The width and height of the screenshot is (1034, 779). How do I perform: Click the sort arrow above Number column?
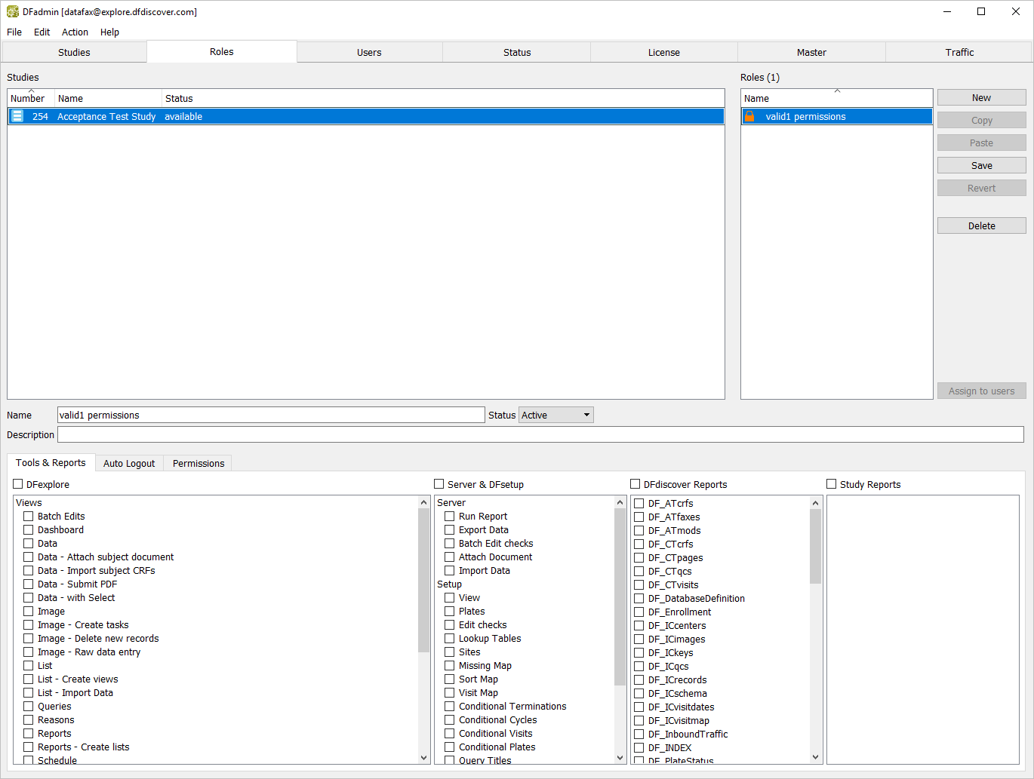point(31,91)
